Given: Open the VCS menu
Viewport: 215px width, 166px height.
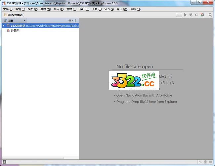Looking at the screenshot, I should [x=107, y=9].
